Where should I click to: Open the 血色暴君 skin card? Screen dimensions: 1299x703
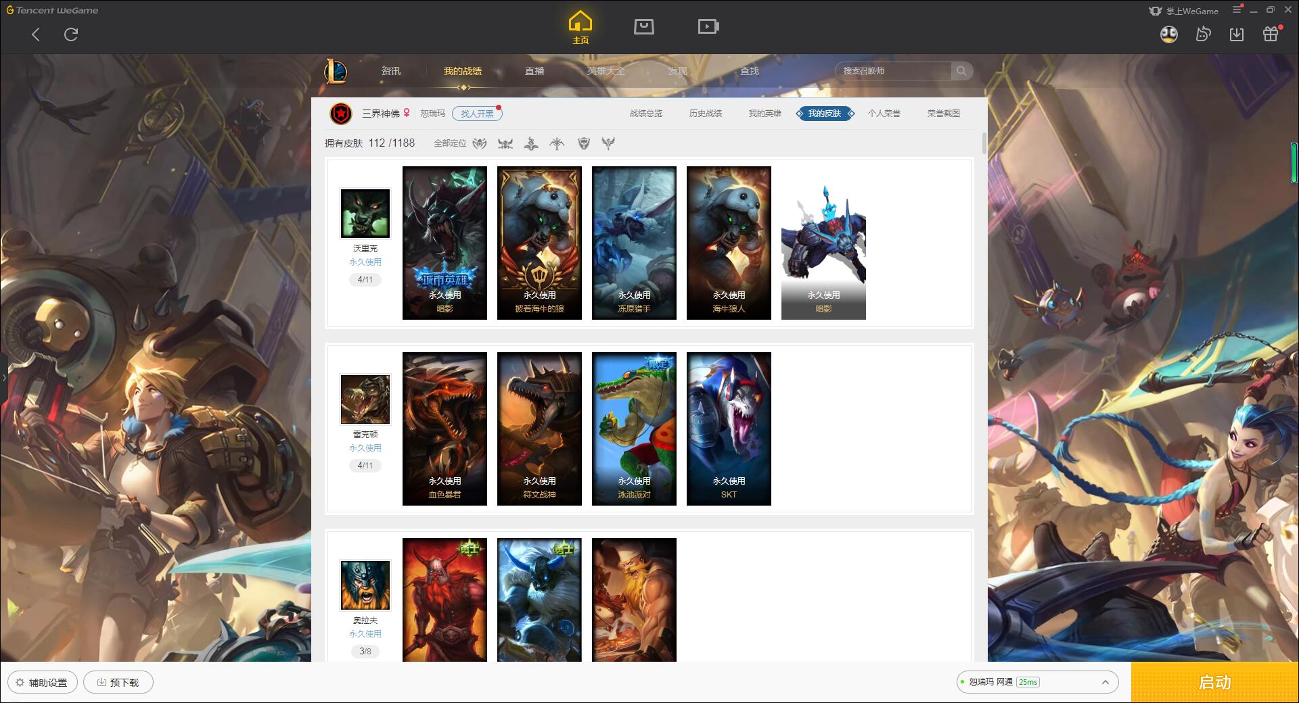coord(445,429)
